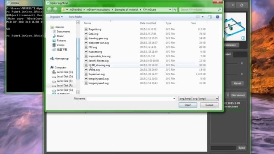Change the view layout icon
This screenshot has height=154, width=274.
(198, 17)
